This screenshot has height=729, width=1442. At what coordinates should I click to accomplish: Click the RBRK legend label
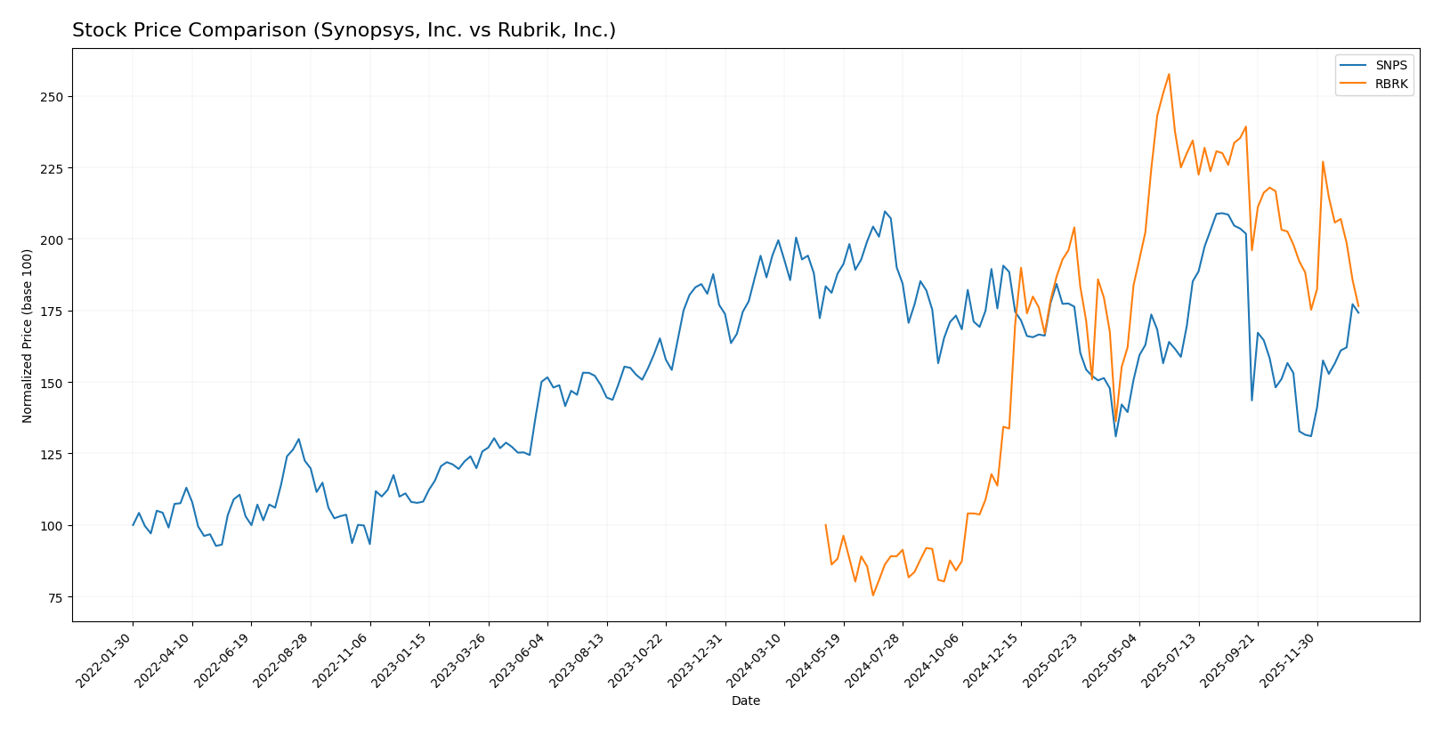pyautogui.click(x=1392, y=85)
